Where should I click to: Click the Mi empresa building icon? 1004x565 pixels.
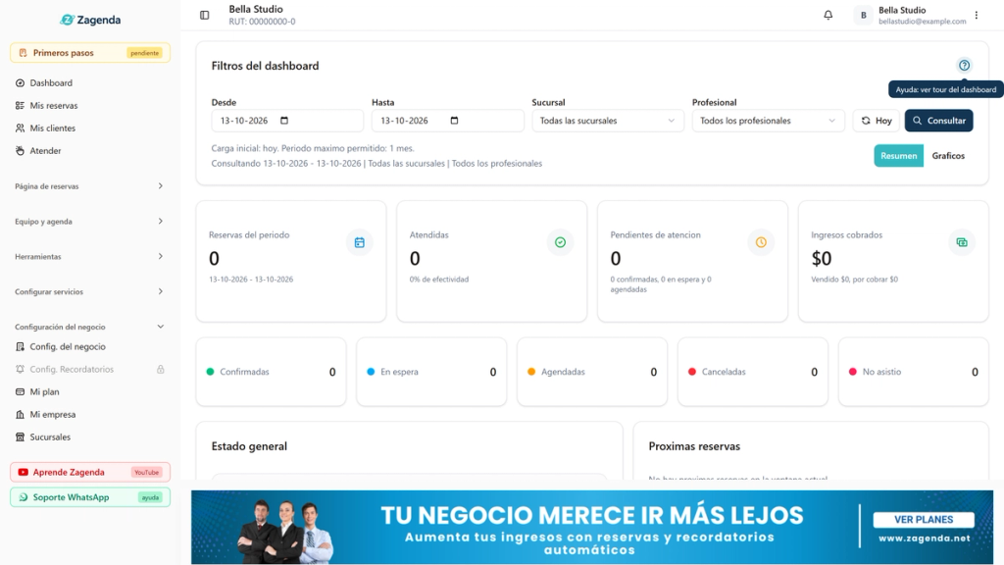(x=20, y=415)
